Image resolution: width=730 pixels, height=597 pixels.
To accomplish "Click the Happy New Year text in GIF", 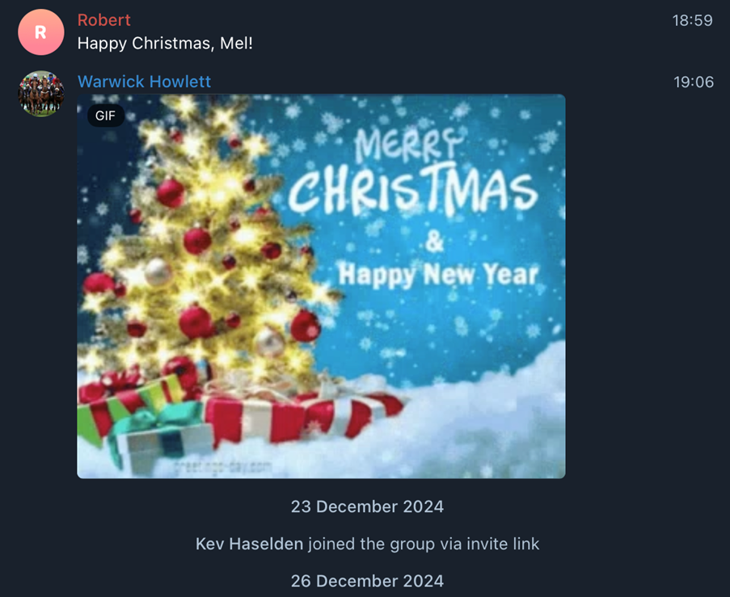I will (x=437, y=275).
